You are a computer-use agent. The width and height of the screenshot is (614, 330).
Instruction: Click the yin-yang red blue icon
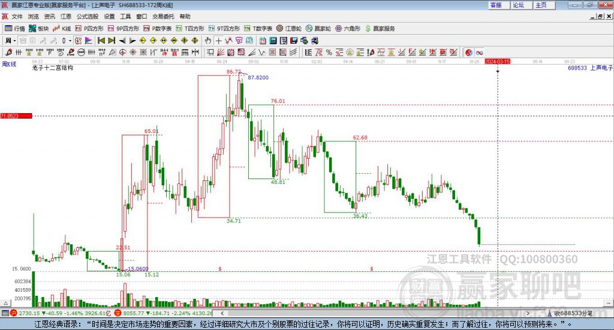pyautogui.click(x=469, y=52)
